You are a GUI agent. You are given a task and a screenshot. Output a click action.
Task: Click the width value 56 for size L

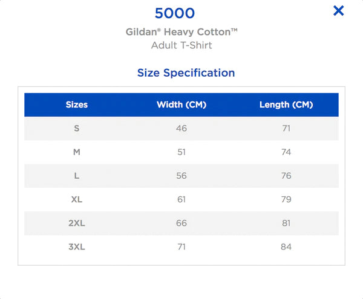[181, 176]
